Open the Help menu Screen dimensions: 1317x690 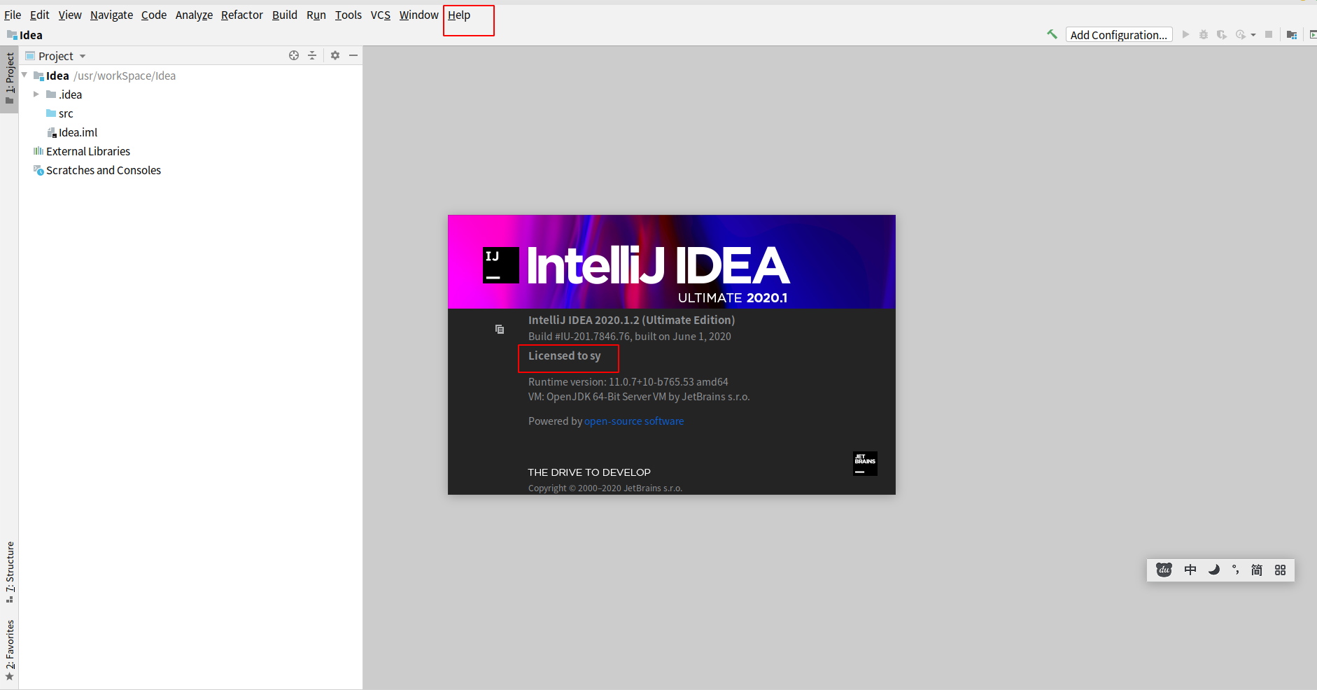pos(459,15)
